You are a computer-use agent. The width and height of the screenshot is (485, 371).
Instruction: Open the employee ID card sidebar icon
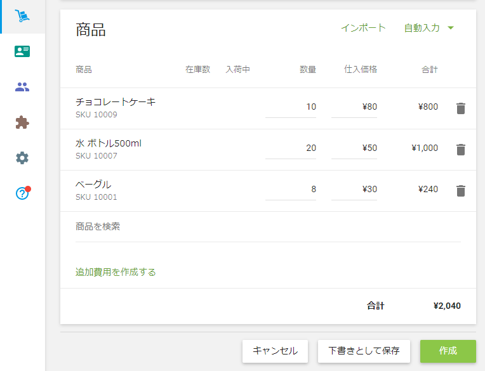pos(22,52)
